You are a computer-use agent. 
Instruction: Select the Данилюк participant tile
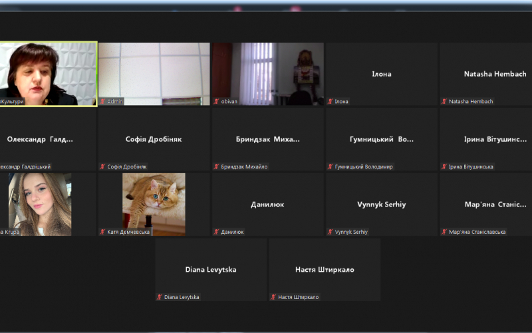tap(267, 204)
